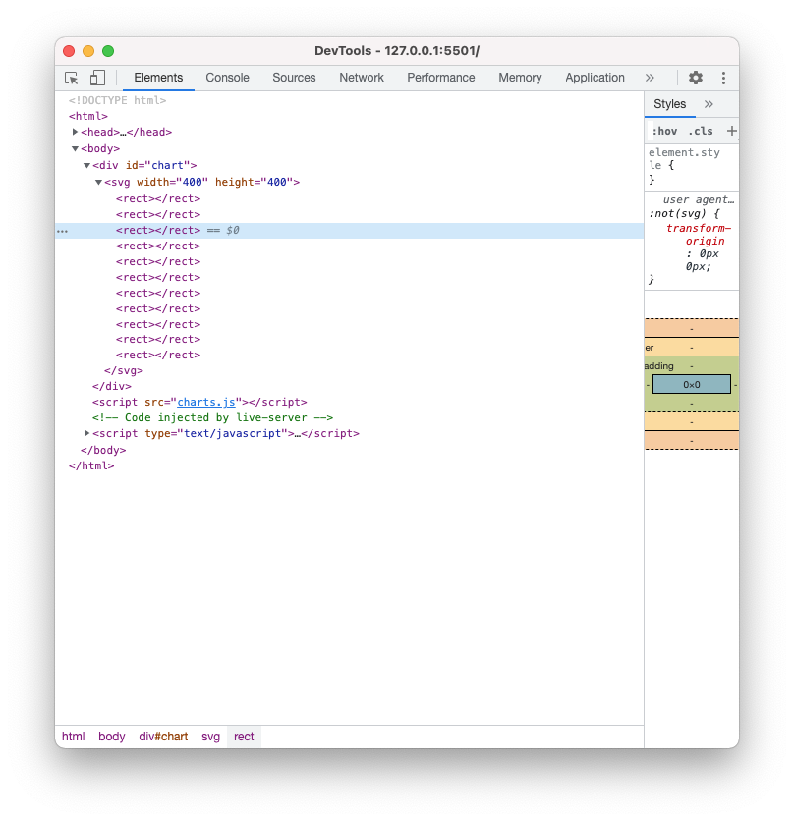
Task: Click the user agent stylesheet label
Action: (x=698, y=199)
